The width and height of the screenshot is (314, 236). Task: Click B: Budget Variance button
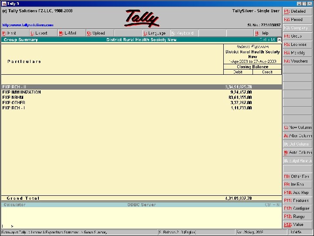pos(297,161)
